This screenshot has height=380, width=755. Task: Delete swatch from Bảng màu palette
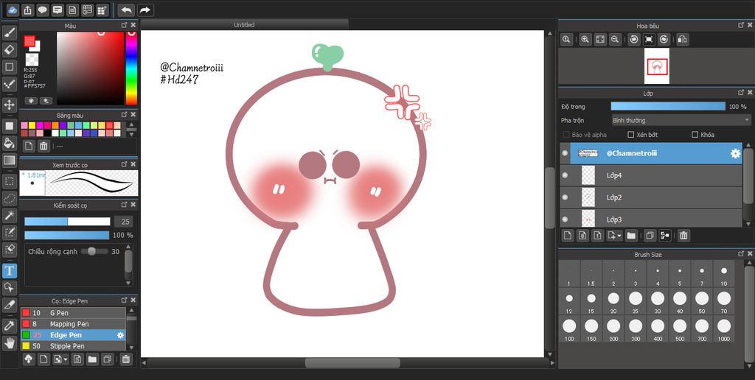click(44, 146)
